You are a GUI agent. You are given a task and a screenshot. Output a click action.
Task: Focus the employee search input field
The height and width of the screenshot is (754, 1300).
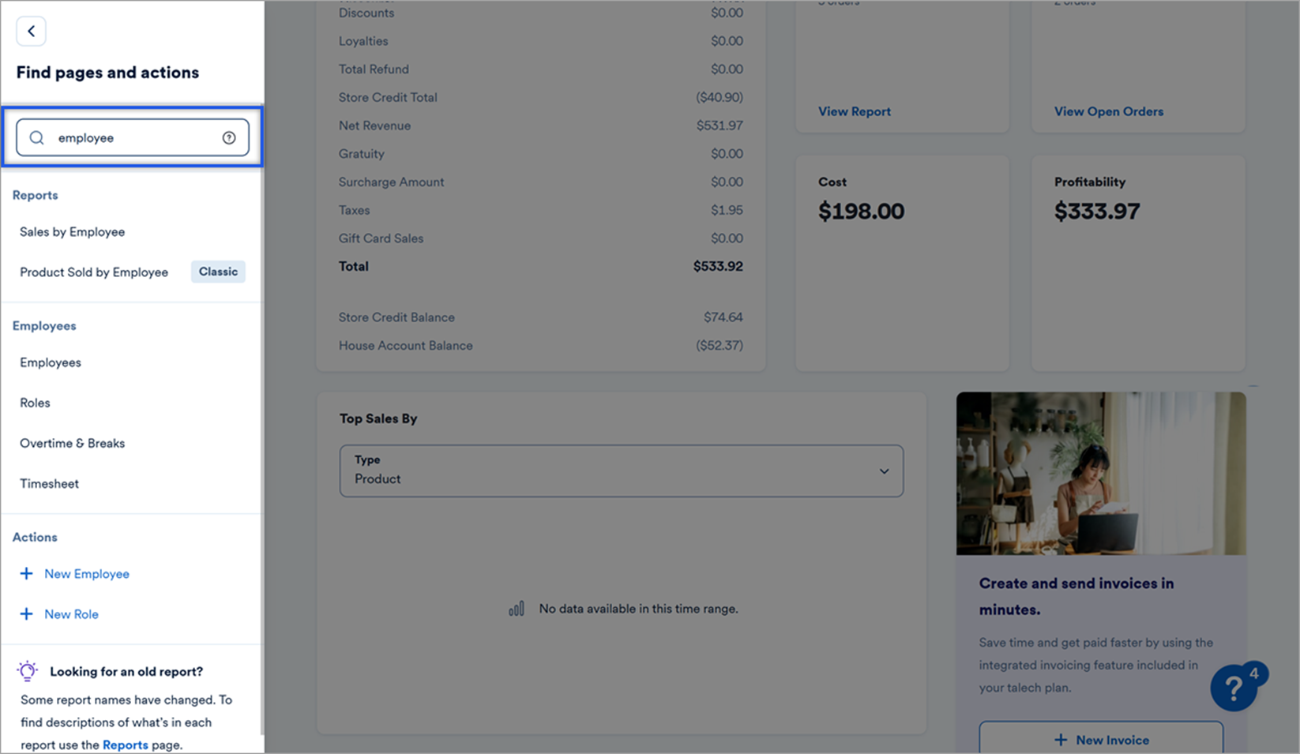coord(134,138)
